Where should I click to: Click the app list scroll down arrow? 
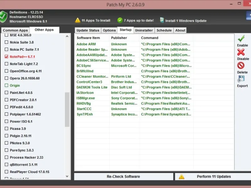pyautogui.click(x=67, y=176)
